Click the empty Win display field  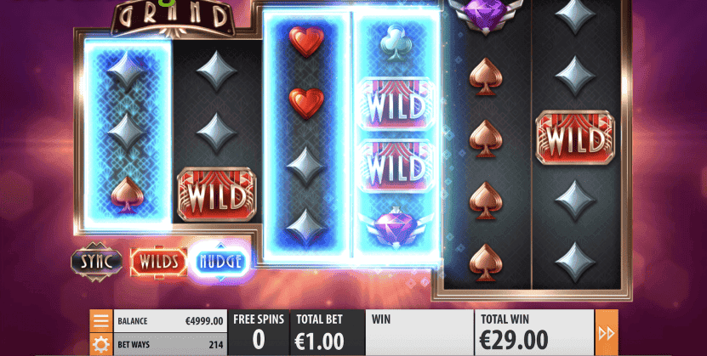pos(419,332)
